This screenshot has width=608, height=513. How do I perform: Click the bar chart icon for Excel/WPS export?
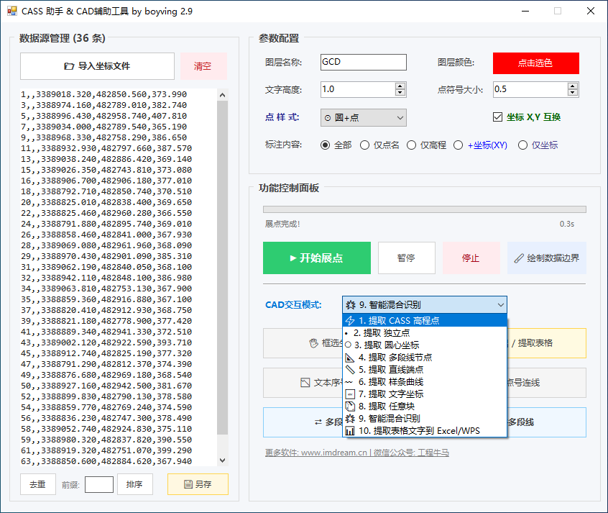350,431
